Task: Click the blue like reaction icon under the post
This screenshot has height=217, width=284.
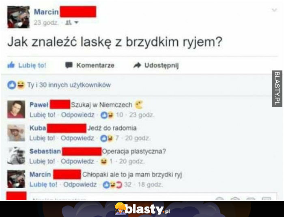Action: [x=12, y=85]
